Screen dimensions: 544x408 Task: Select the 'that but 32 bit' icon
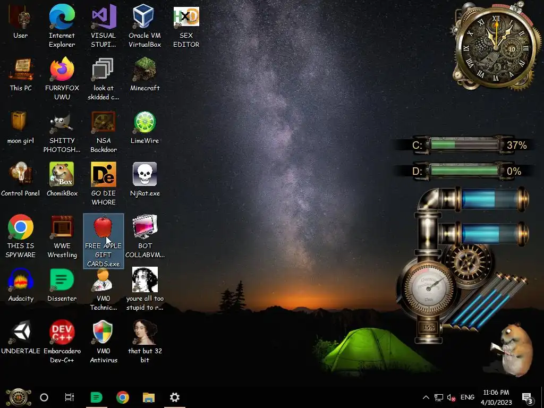pos(144,342)
